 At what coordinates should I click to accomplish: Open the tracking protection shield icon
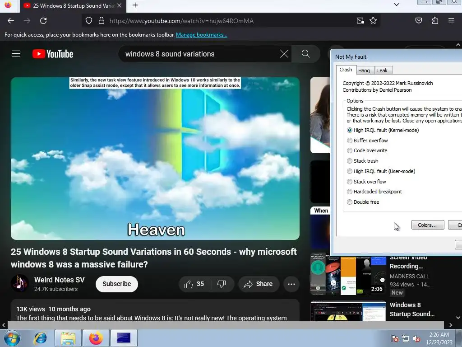pos(89,21)
